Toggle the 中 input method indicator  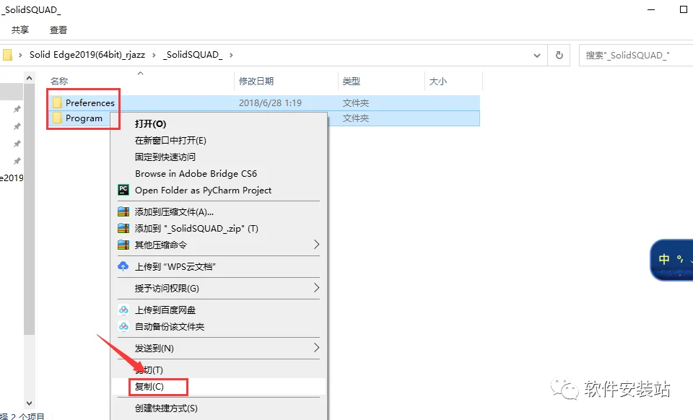[x=663, y=259]
